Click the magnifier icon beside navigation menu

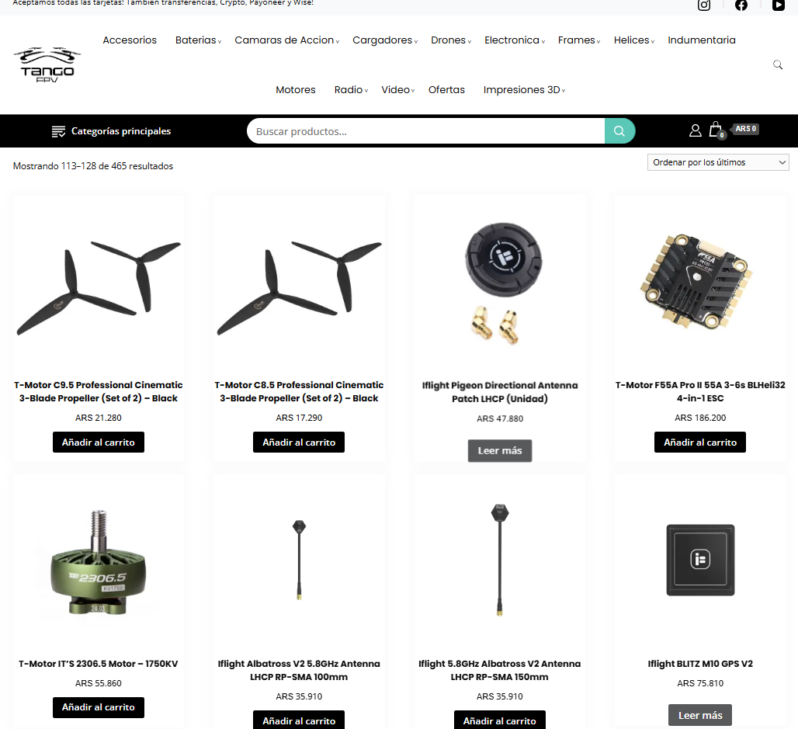(778, 64)
